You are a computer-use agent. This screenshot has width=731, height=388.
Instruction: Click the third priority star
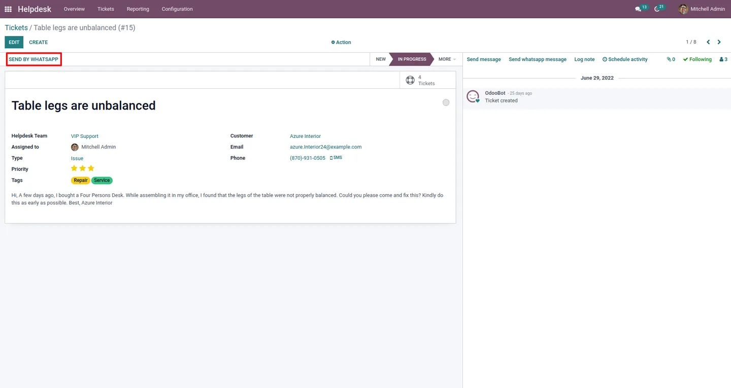(91, 168)
